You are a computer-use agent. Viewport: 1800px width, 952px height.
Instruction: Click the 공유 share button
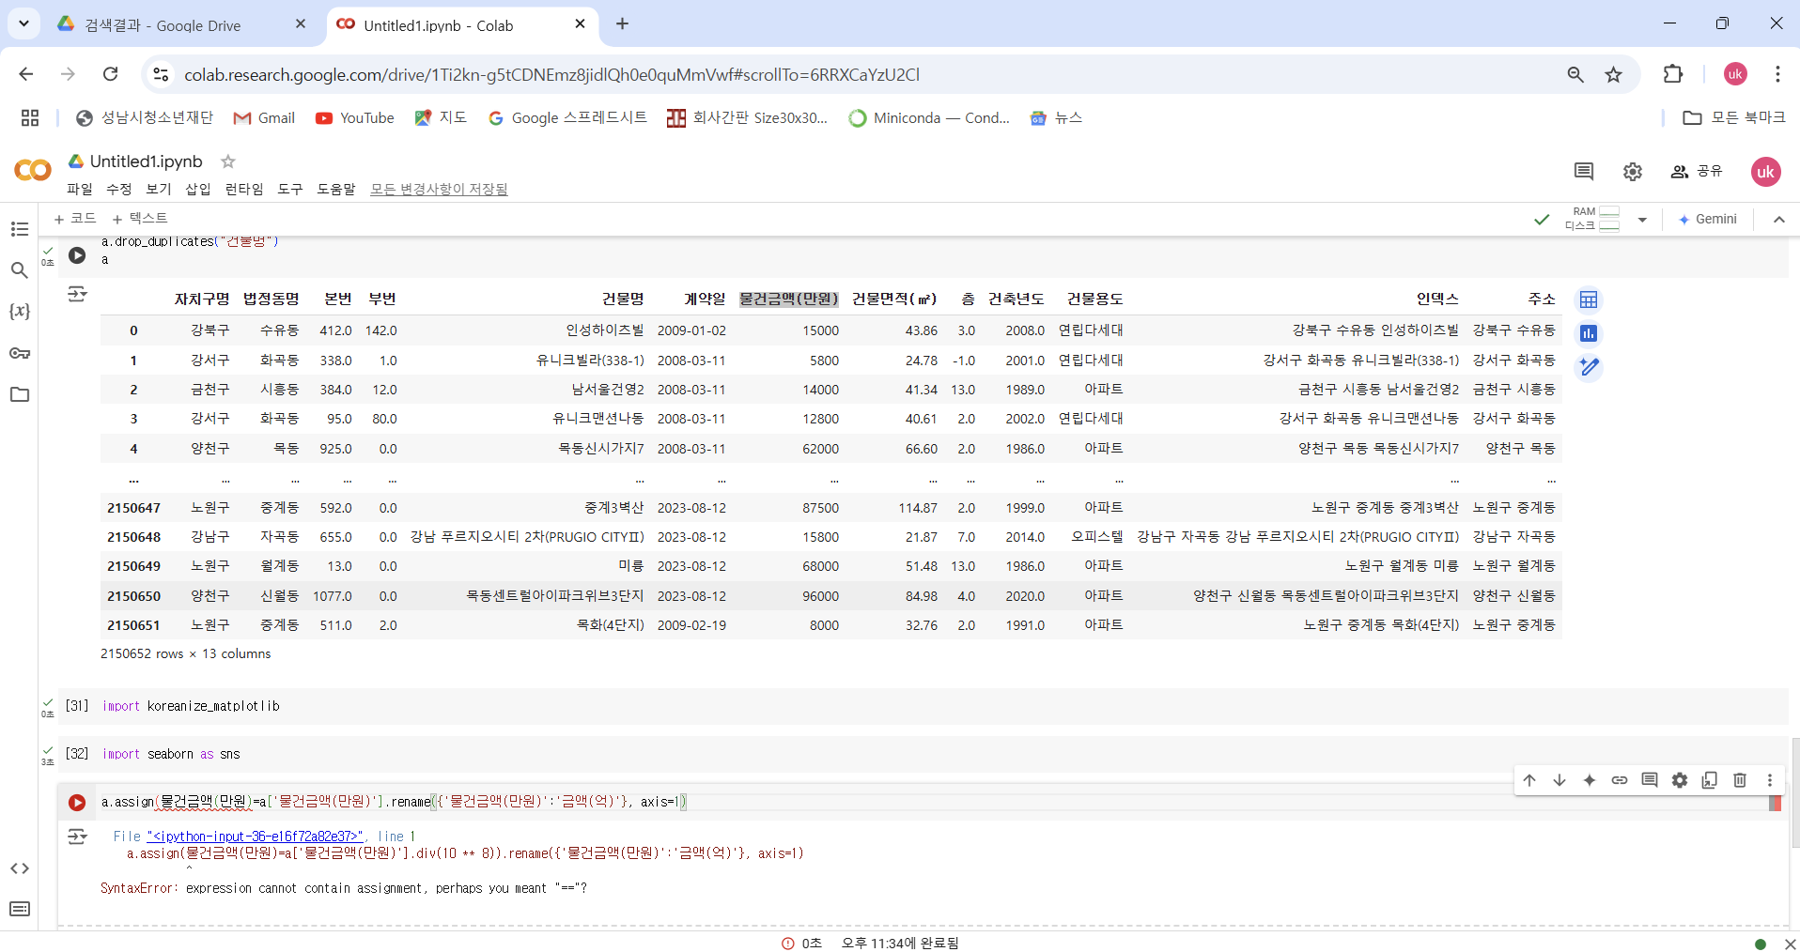(1697, 171)
